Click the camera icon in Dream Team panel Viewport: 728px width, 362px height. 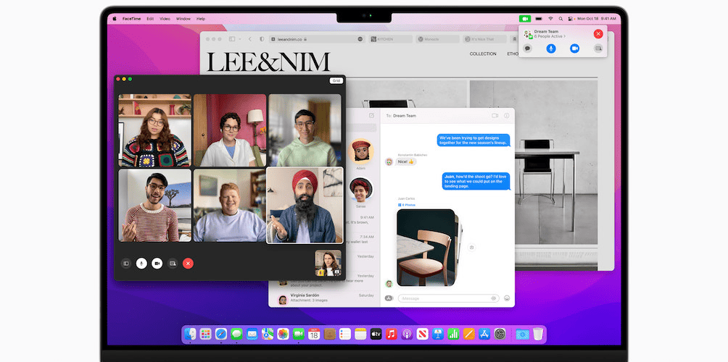[x=574, y=48]
